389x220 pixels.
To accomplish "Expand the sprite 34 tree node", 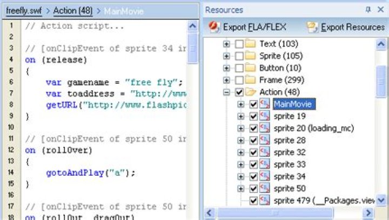I will pyautogui.click(x=240, y=176).
